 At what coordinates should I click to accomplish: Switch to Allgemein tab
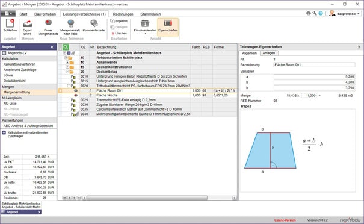[249, 53]
